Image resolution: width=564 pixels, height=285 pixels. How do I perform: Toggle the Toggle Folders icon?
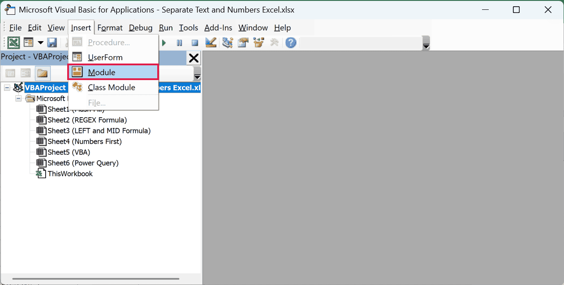tap(43, 73)
